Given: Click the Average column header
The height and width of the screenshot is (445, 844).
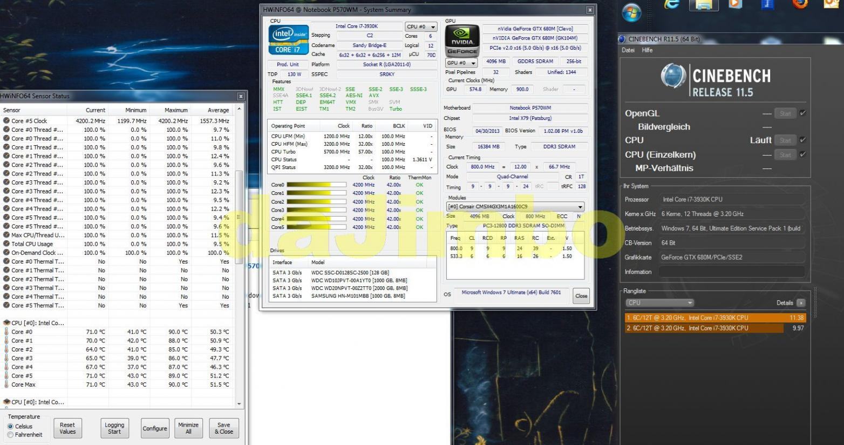Looking at the screenshot, I should tap(212, 110).
